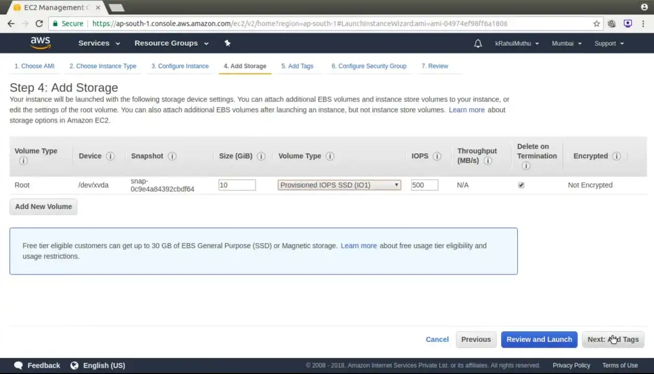Show info for the Throughput (MB/s) column
Image resolution: width=654 pixels, height=374 pixels.
click(x=488, y=161)
